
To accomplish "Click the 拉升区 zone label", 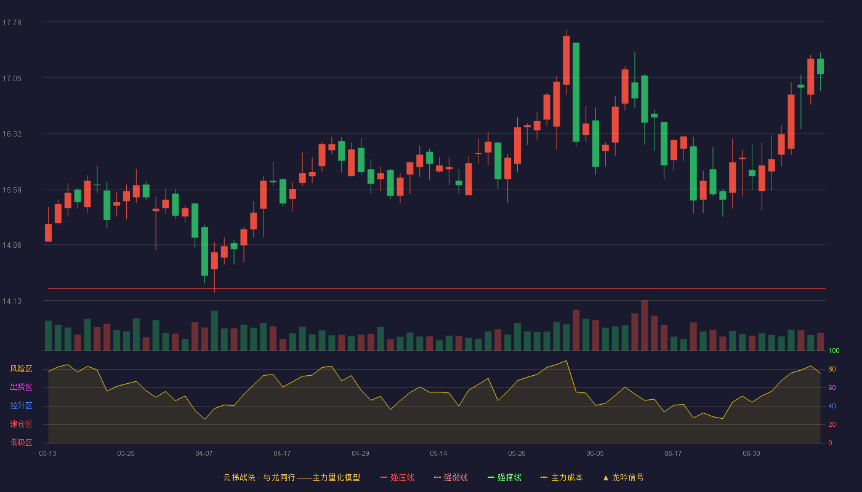I will pyautogui.click(x=21, y=406).
